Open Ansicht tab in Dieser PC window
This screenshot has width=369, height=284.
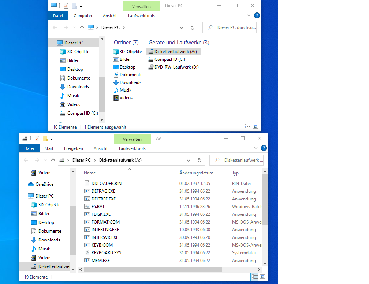(x=110, y=16)
